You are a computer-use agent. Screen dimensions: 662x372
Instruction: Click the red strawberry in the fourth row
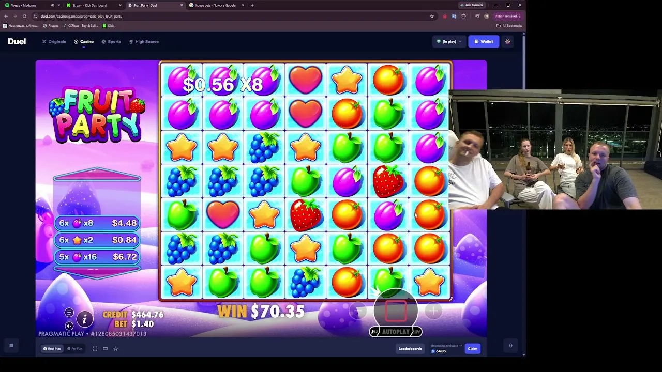388,181
